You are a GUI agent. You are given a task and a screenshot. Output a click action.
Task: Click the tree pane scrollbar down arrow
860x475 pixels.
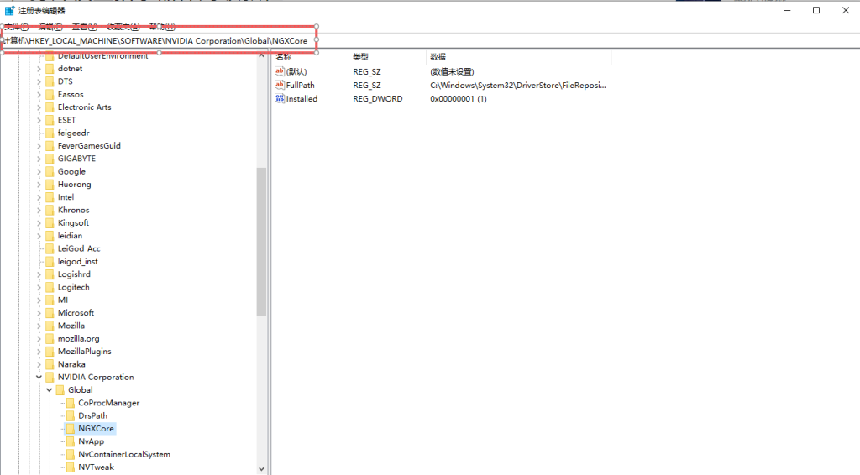pyautogui.click(x=261, y=469)
